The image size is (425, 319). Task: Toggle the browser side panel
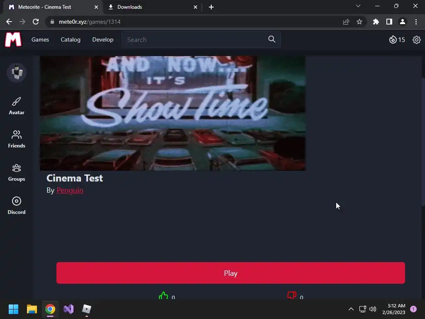[x=389, y=22]
